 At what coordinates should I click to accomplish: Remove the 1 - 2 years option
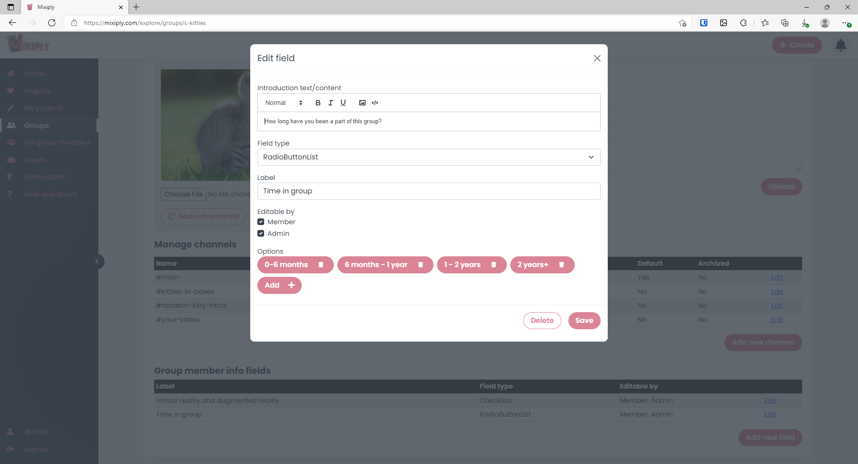[494, 265]
